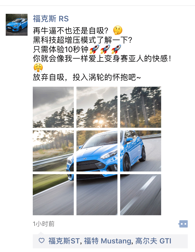Open liker 高尔夫 GTI profile
Viewport: 195px width, 252px height.
pyautogui.click(x=153, y=241)
